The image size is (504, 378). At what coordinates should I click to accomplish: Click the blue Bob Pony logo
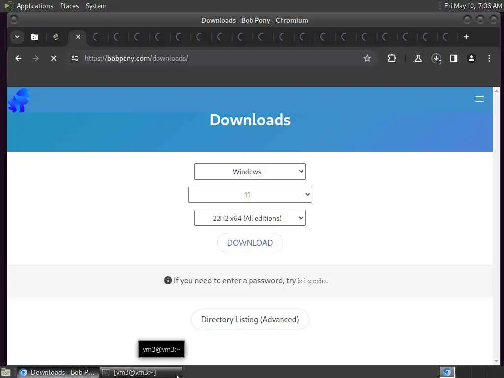[20, 100]
